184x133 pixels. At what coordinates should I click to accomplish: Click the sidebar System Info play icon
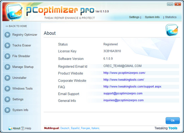[7, 110]
